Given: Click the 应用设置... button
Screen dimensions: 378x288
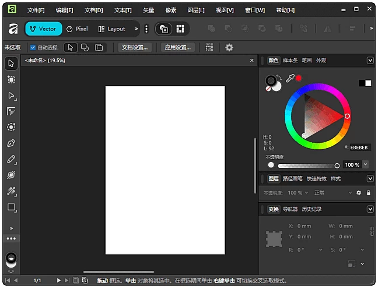Looking at the screenshot, I should 177,47.
